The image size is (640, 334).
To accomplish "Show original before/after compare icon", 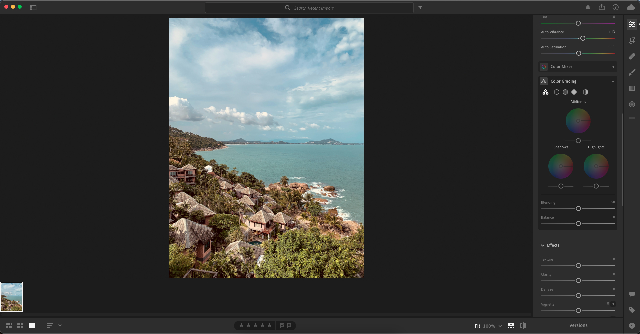I will click(x=523, y=326).
